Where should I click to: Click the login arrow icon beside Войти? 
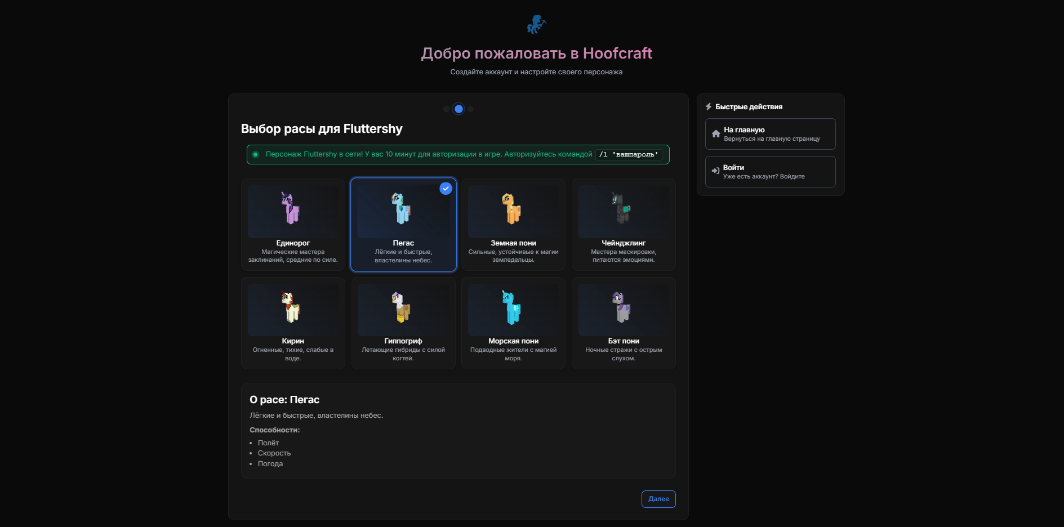click(715, 171)
